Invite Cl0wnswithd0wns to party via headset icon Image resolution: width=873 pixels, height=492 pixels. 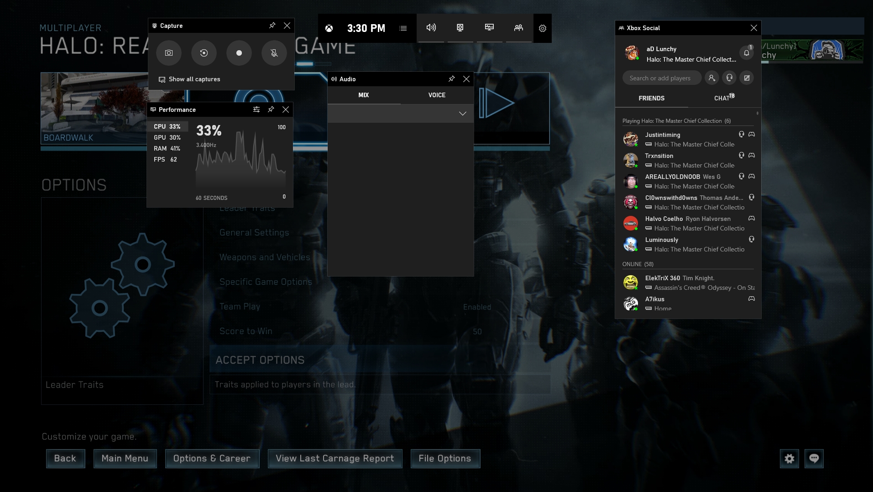pyautogui.click(x=752, y=197)
